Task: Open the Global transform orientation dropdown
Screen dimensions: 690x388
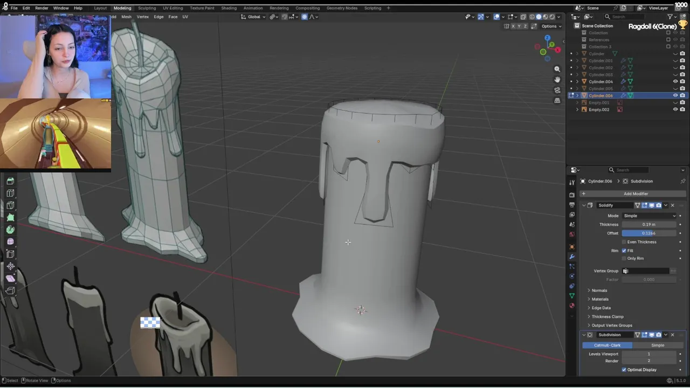Action: tap(253, 17)
